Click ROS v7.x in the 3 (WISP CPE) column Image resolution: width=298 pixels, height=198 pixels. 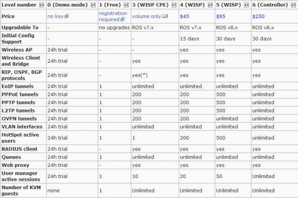143,28
